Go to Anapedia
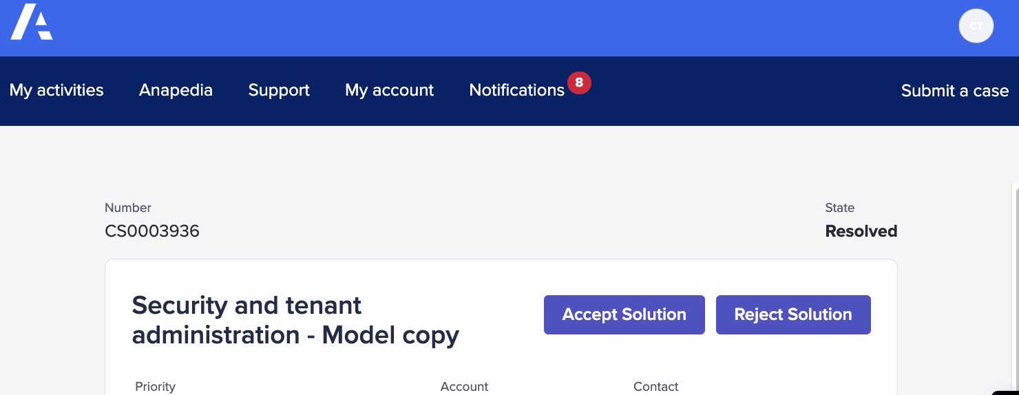 point(176,90)
